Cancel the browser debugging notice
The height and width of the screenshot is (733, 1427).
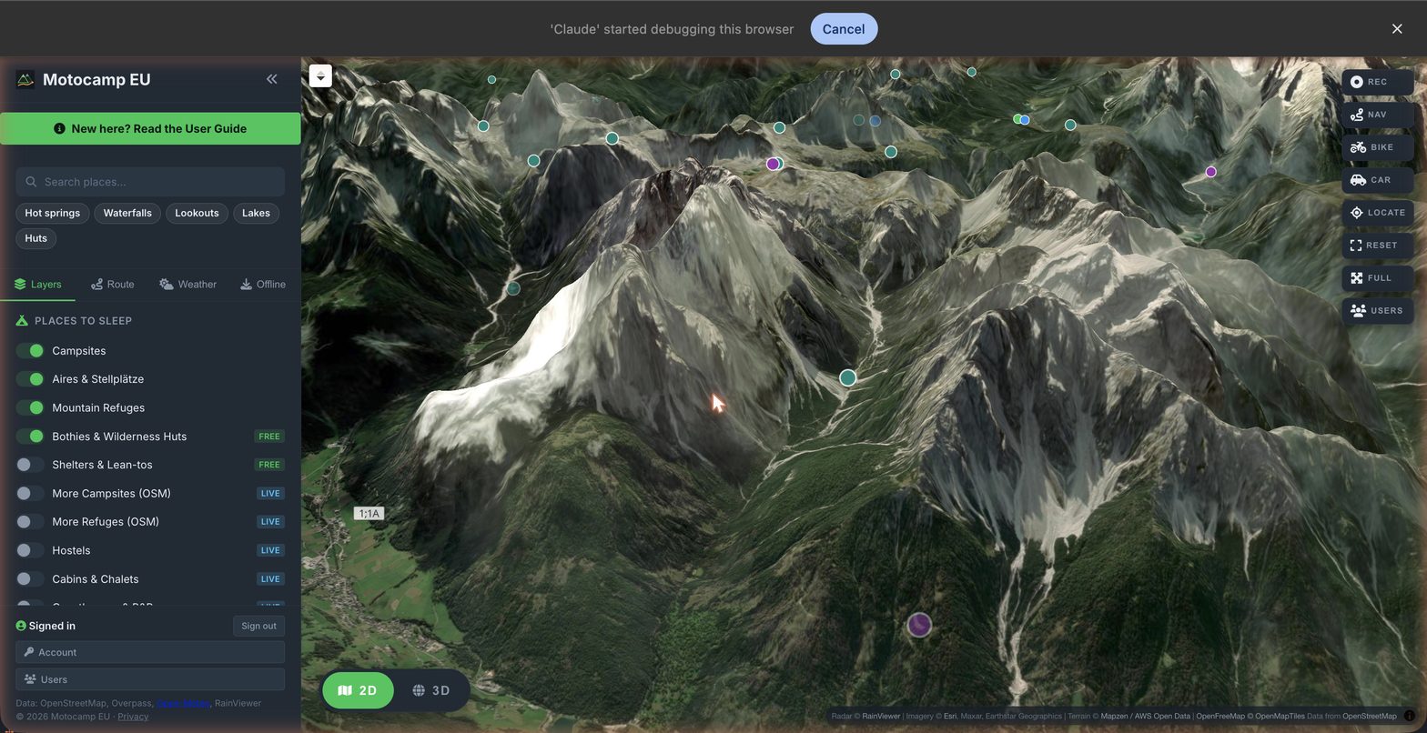[x=844, y=29]
